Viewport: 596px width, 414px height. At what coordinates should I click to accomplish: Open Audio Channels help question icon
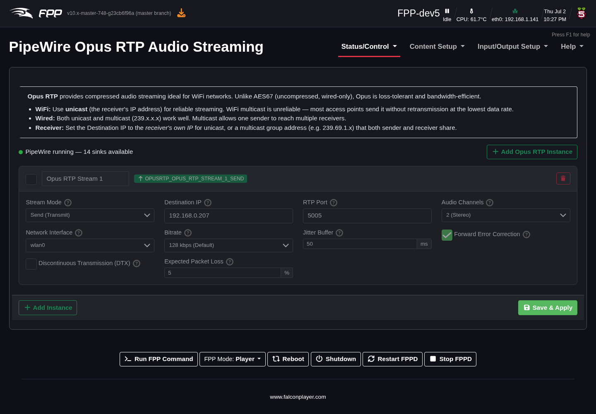(490, 203)
